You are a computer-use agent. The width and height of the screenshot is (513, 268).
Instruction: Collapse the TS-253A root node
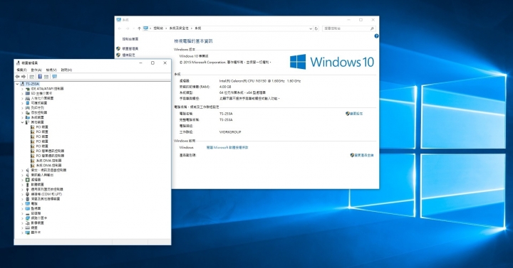(x=17, y=84)
